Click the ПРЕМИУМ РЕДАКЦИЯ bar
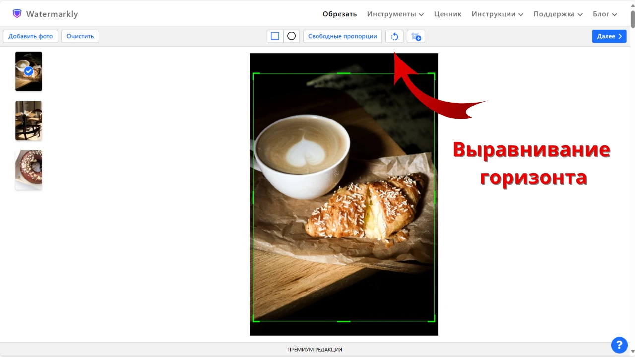This screenshot has width=635, height=357. click(315, 349)
